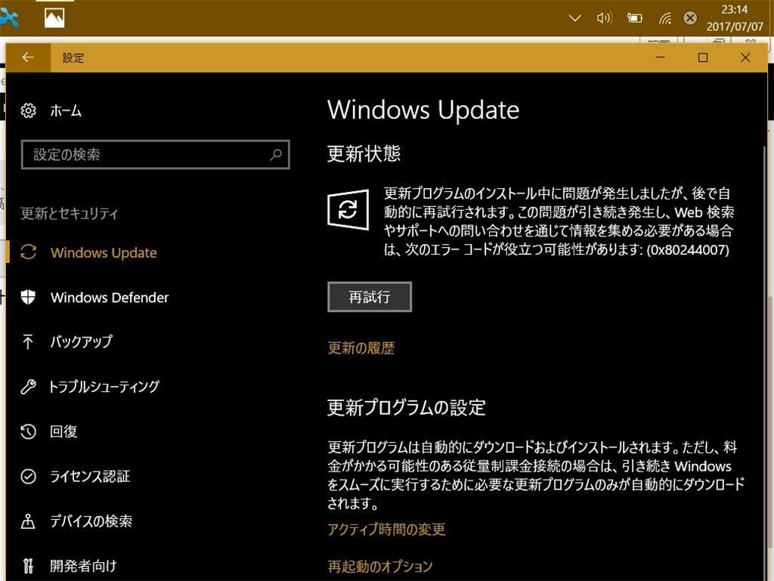774x581 pixels.
Task: Click the search magnifier icon in 設定の検索
Action: [275, 154]
